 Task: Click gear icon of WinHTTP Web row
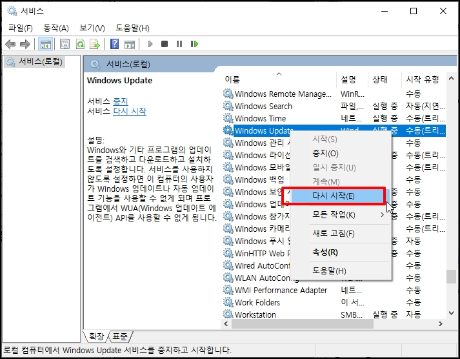tap(228, 253)
